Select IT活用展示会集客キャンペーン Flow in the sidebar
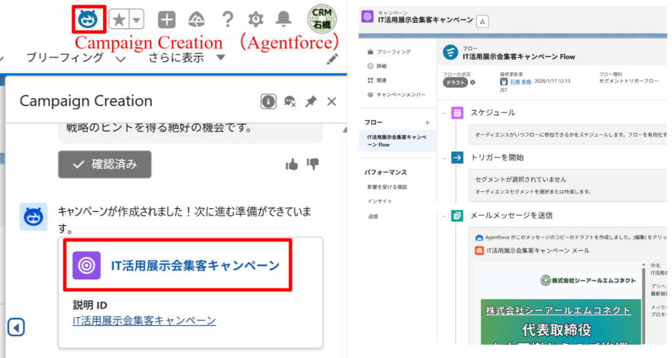 tap(397, 141)
